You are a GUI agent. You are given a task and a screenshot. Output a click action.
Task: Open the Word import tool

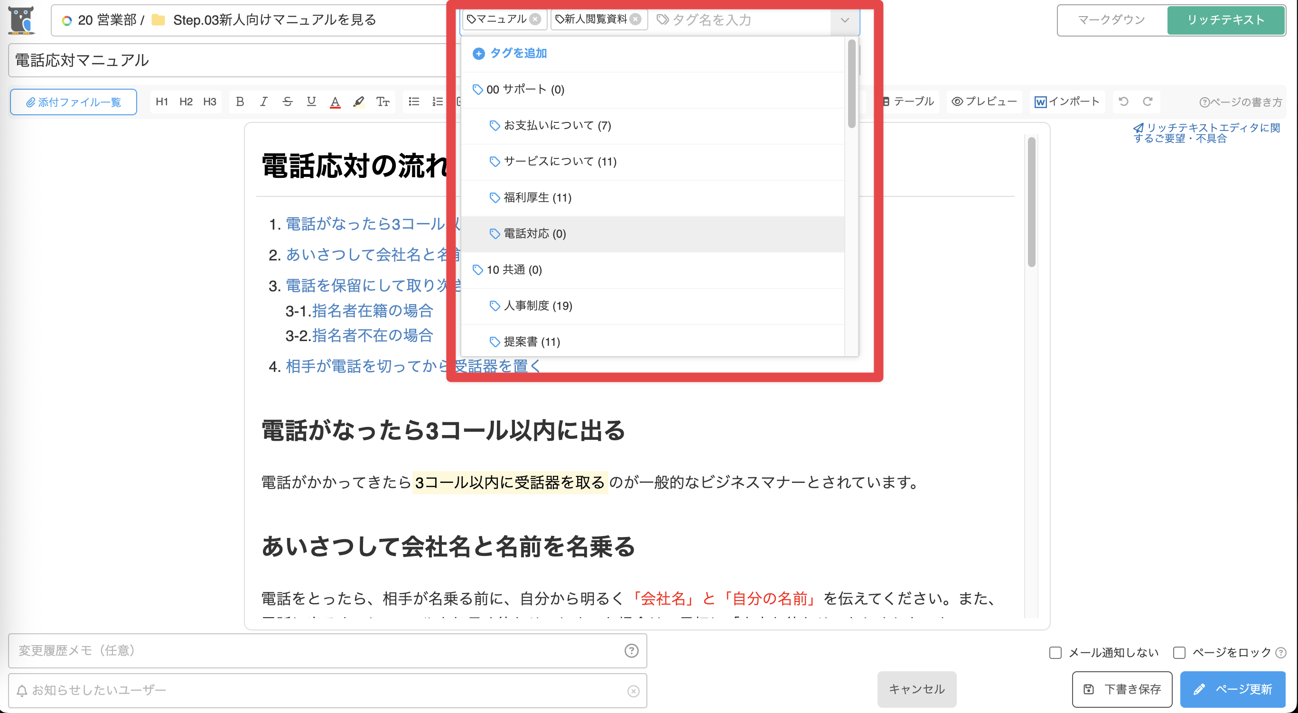(1067, 101)
